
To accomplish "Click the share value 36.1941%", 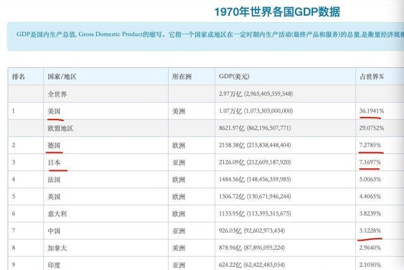I will [372, 111].
